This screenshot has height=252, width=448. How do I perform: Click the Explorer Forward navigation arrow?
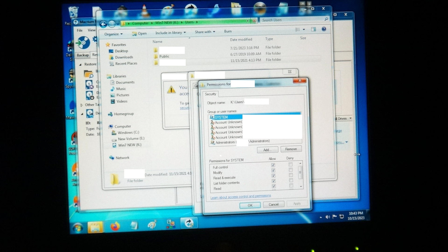click(112, 24)
